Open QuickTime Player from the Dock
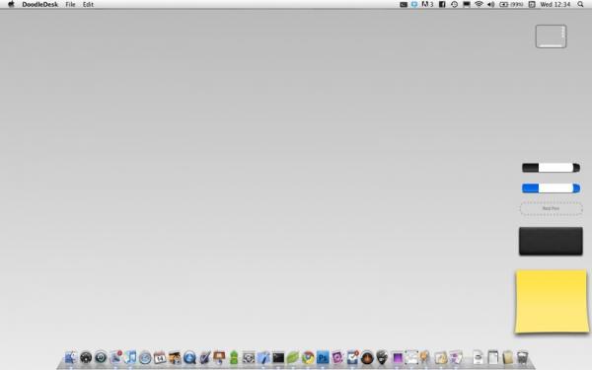Viewport: 592px width, 370px height. (189, 357)
